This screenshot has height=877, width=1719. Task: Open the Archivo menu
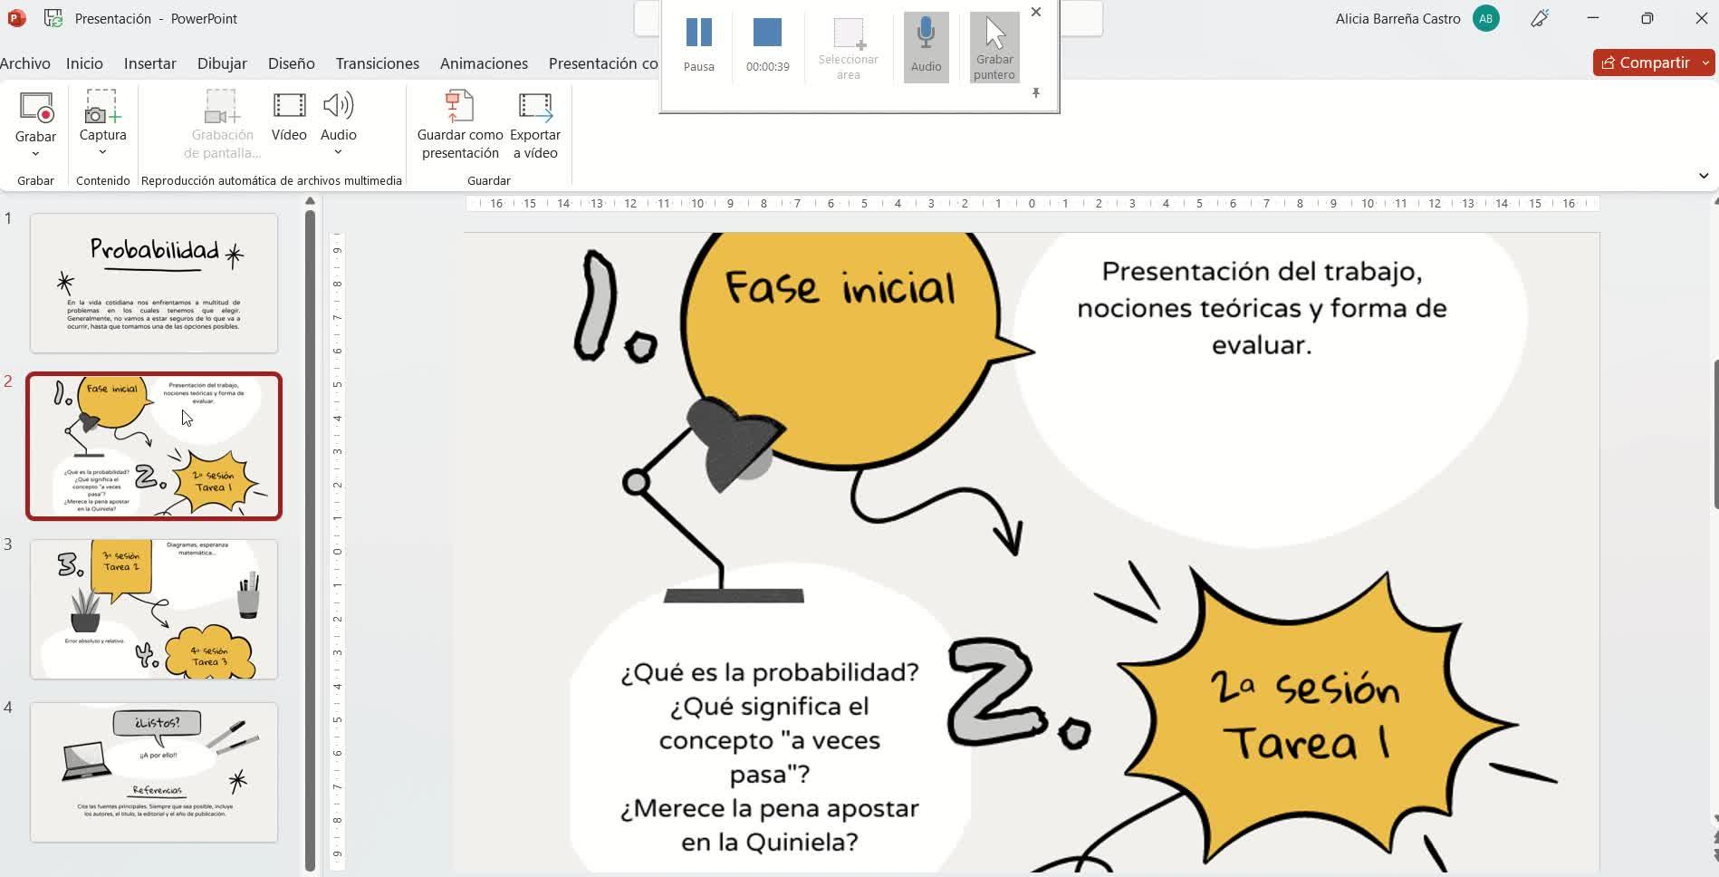point(25,63)
